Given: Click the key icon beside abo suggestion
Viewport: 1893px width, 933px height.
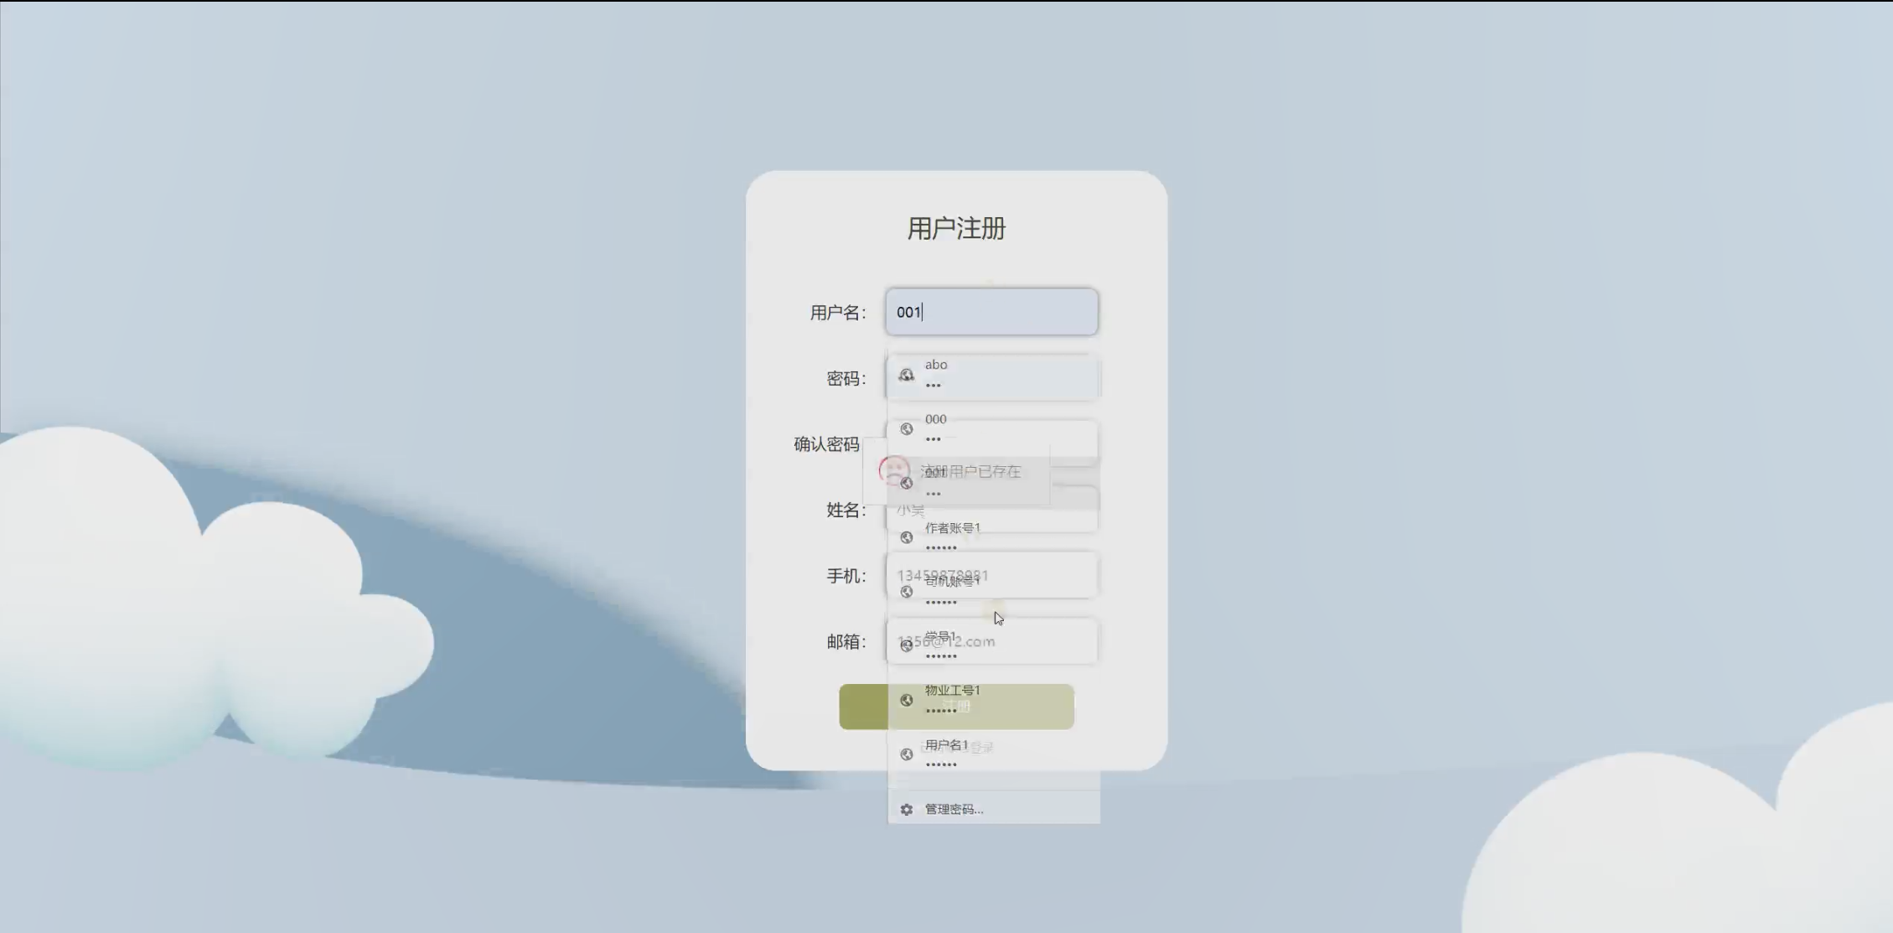Looking at the screenshot, I should click(x=906, y=375).
